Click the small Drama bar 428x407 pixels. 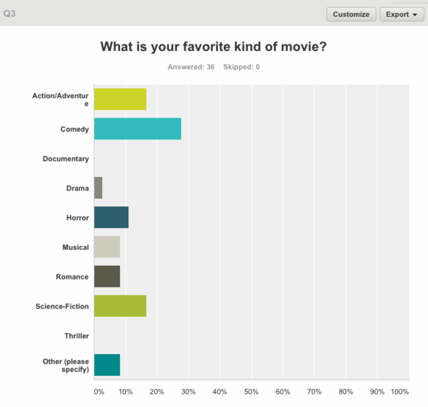coord(98,188)
